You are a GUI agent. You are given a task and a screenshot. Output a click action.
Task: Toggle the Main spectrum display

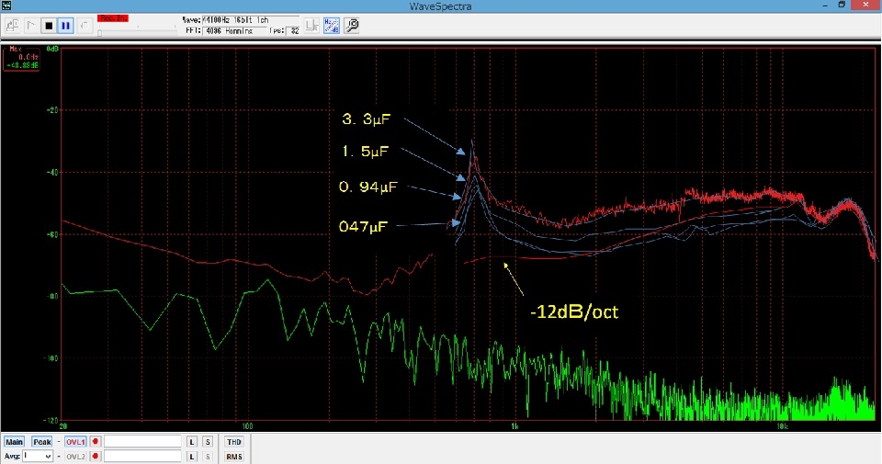pyautogui.click(x=14, y=442)
